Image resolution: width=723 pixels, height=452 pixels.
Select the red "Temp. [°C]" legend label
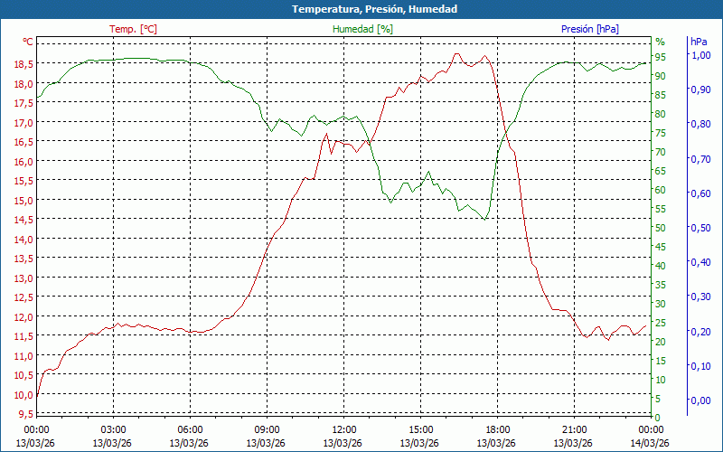(x=133, y=29)
